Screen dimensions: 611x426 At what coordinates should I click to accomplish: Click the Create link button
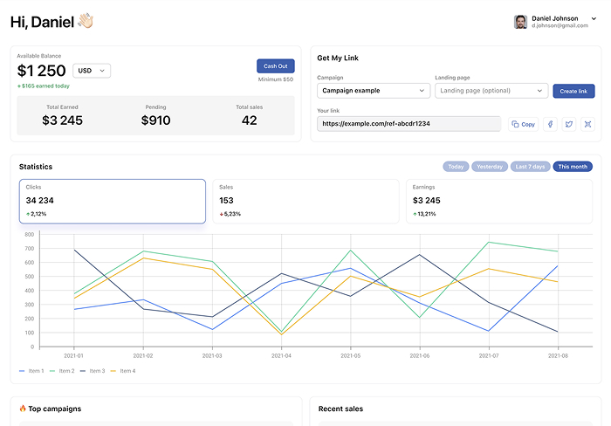(573, 91)
